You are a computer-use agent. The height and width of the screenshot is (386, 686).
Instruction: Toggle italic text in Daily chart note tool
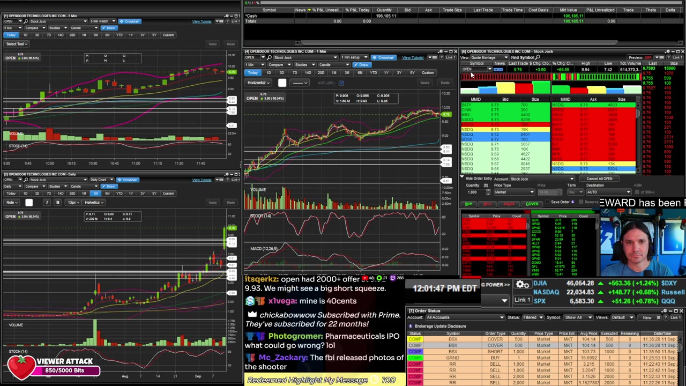[x=47, y=202]
